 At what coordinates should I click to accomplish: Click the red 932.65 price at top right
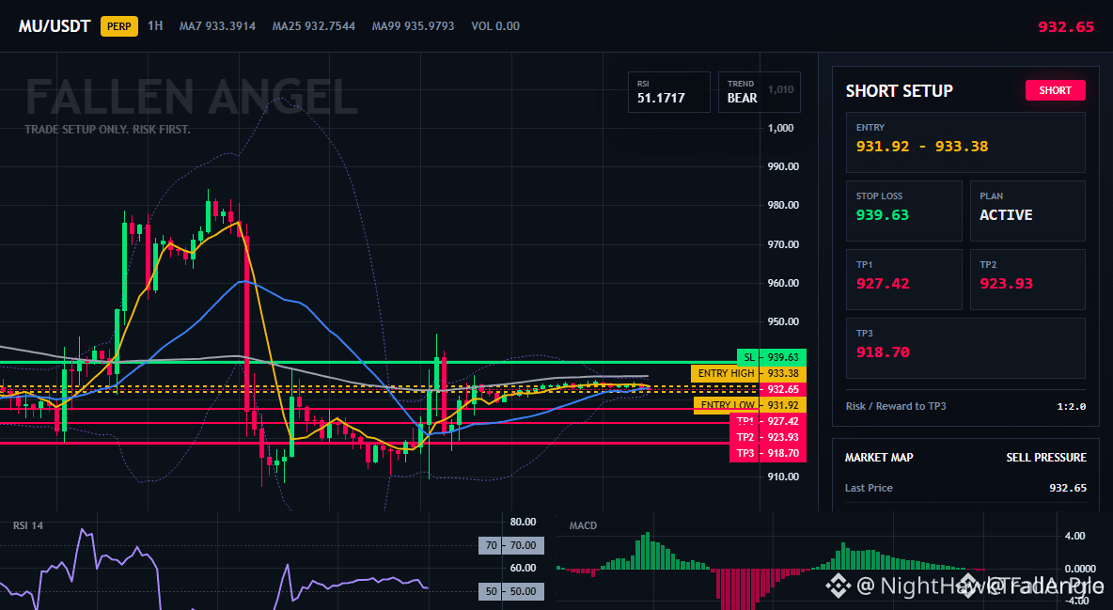(1066, 27)
